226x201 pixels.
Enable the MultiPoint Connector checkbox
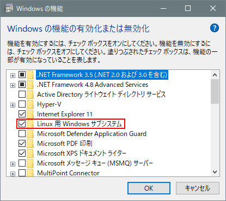pos(22,173)
